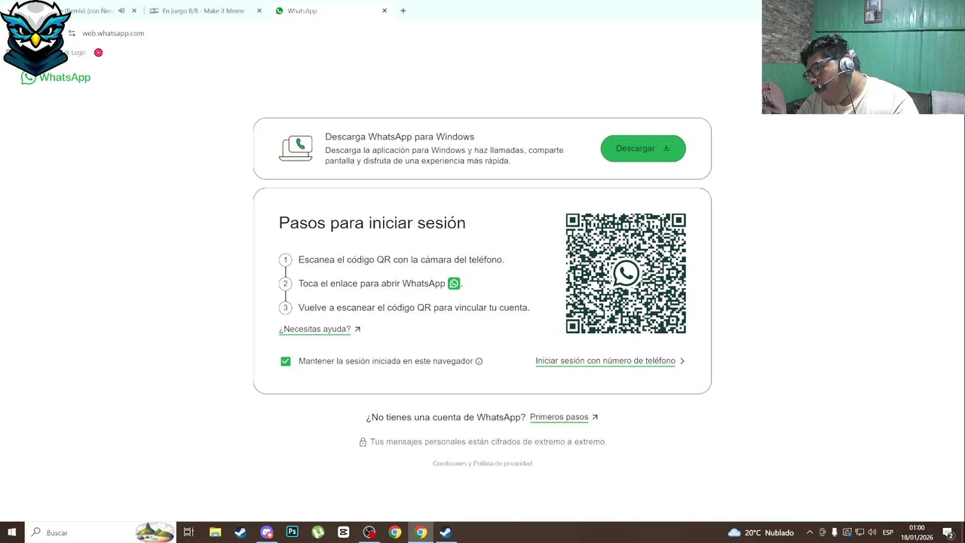Viewport: 965px width, 543px height.
Task: Switch to the '(Remix)' music tab
Action: pyautogui.click(x=88, y=11)
